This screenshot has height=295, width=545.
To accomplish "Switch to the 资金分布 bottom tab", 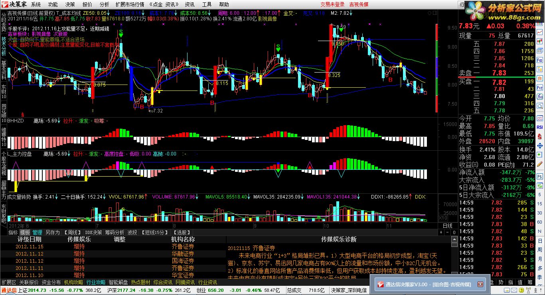I will point(51,282).
